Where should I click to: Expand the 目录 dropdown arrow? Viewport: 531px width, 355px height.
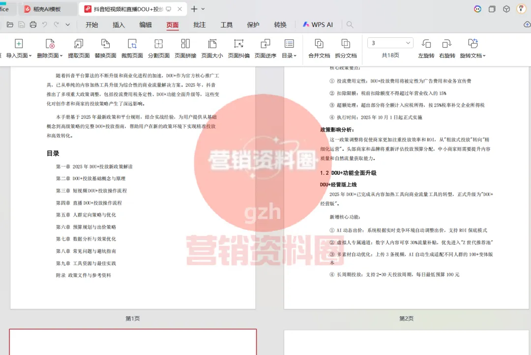(295, 56)
